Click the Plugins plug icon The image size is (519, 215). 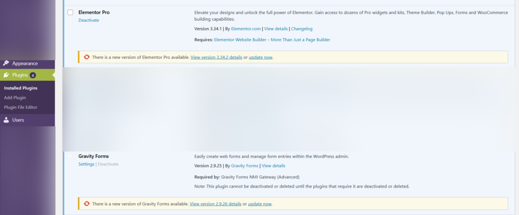tap(6, 75)
